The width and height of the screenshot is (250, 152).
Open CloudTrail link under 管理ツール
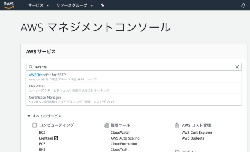pos(119,149)
